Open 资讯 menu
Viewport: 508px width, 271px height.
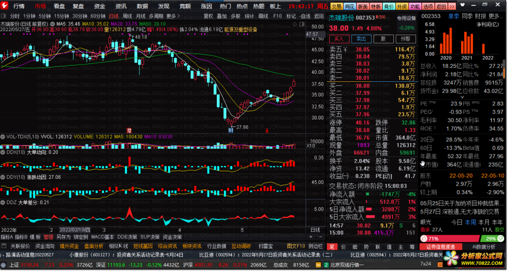121,6
